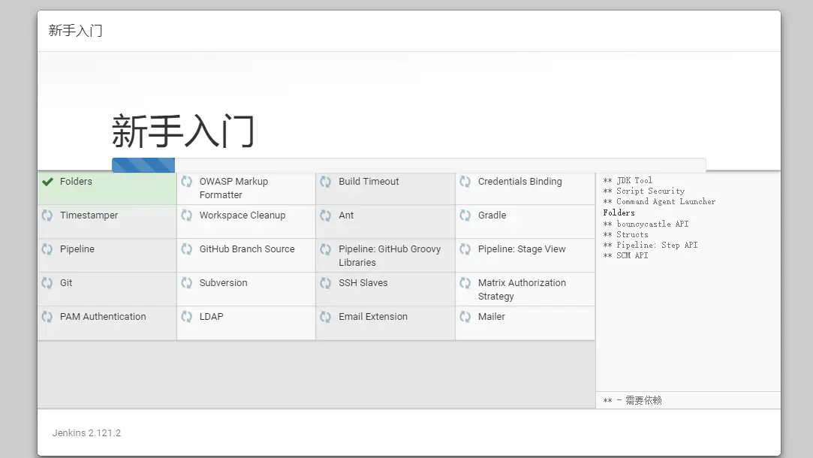Screen dimensions: 813x458
Task: Click the ** Structs log line
Action: click(x=625, y=234)
